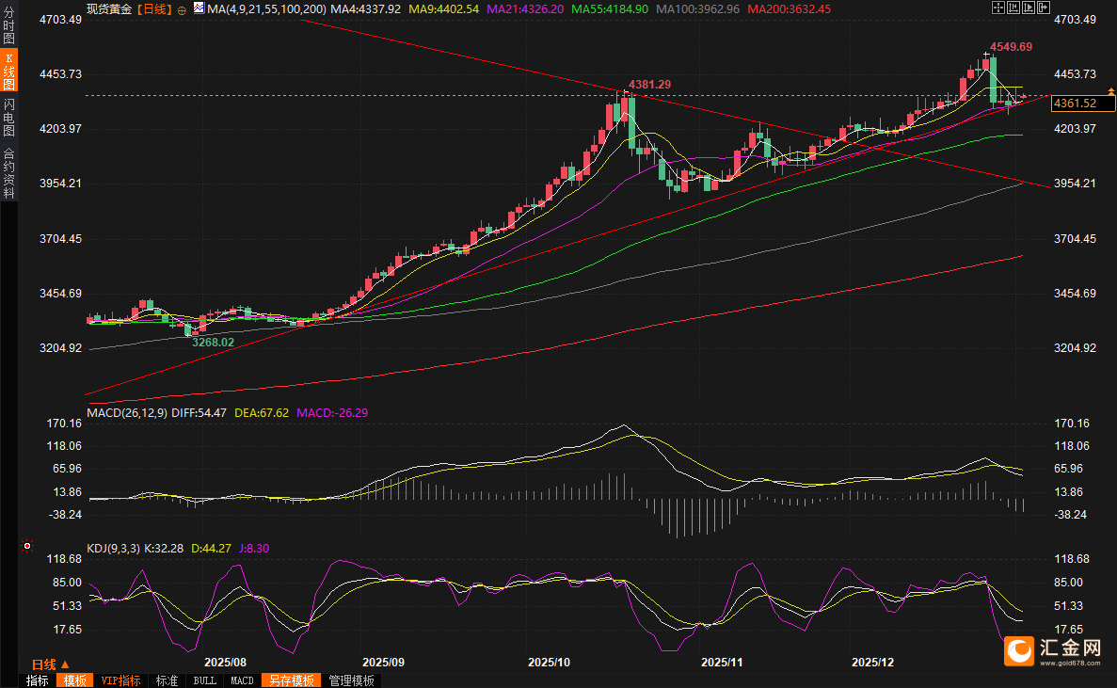Toggle the MACD template in bottom bar

click(x=242, y=680)
